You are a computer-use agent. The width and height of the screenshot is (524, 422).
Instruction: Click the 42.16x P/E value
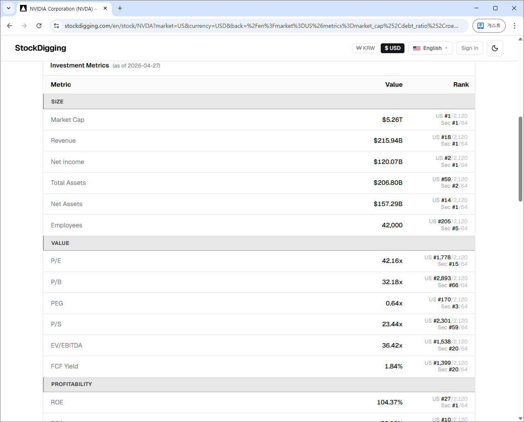(x=392, y=261)
